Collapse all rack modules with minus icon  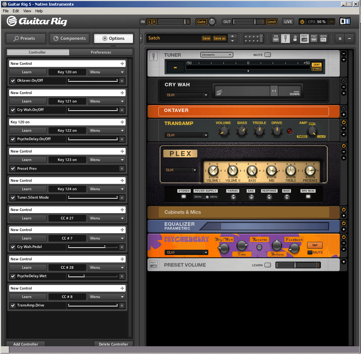click(x=349, y=38)
